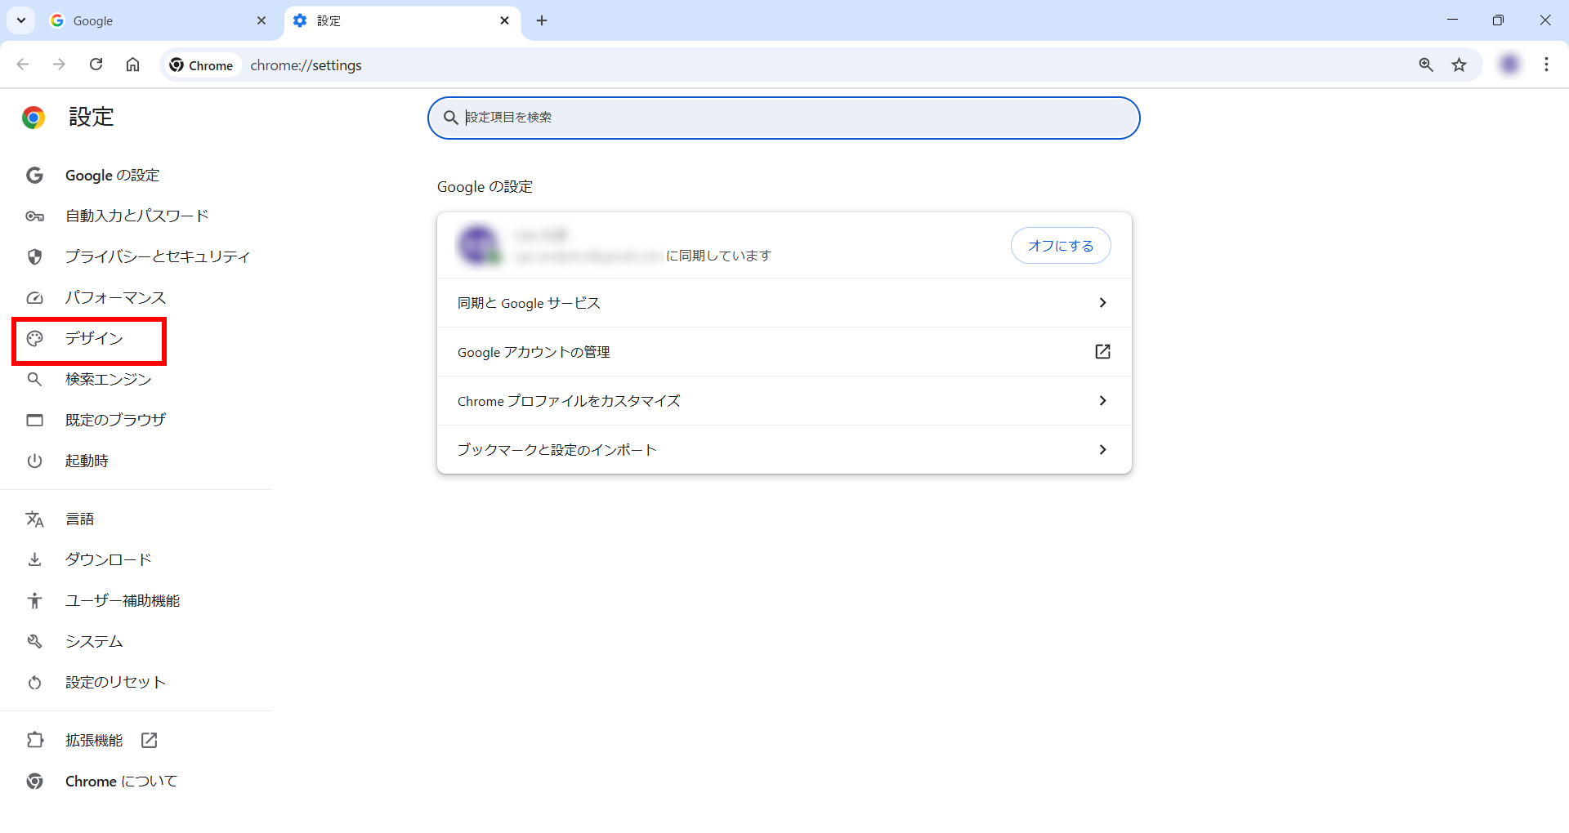The height and width of the screenshot is (833, 1569).
Task: Click external link icon beside 拡張機能
Action: pyautogui.click(x=149, y=741)
